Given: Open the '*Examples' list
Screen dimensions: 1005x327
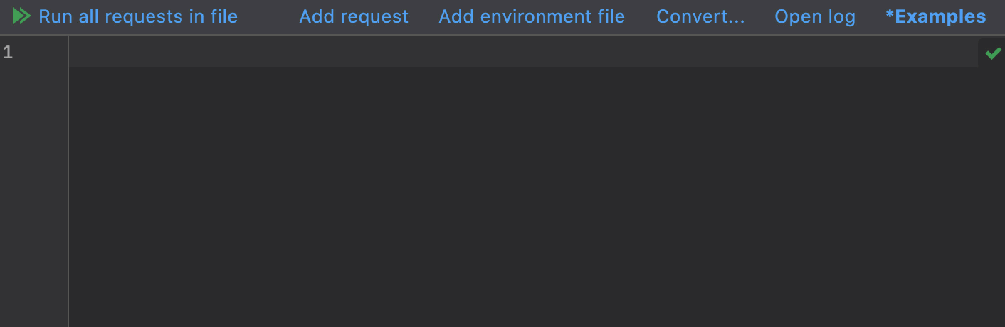Looking at the screenshot, I should pyautogui.click(x=936, y=16).
